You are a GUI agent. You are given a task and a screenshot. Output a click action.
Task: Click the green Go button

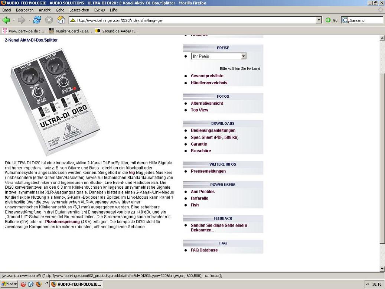(332, 20)
